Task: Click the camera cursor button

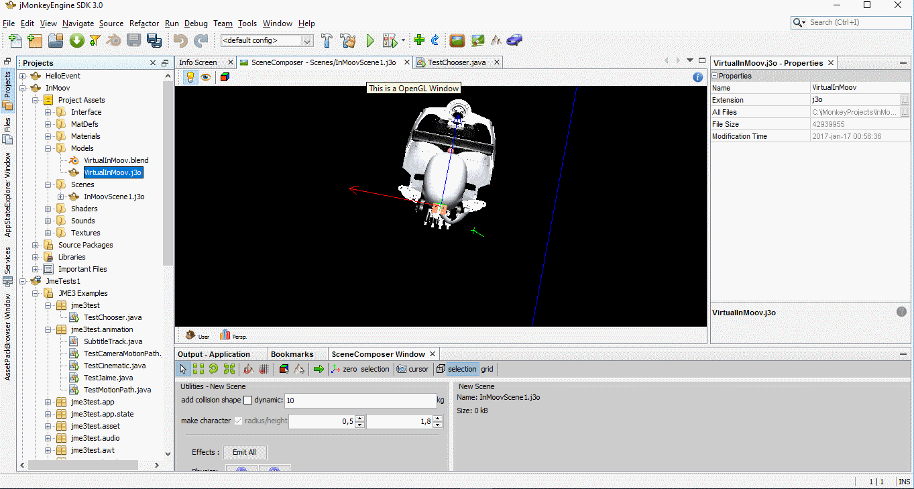Action: tap(412, 369)
